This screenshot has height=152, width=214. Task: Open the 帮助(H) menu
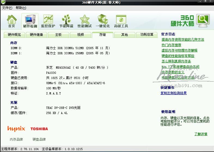pyautogui.click(x=21, y=8)
